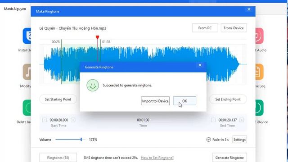Screen dimensions: 288x162
Task: Click the red playhead marker on waveform
Action: 97,37
